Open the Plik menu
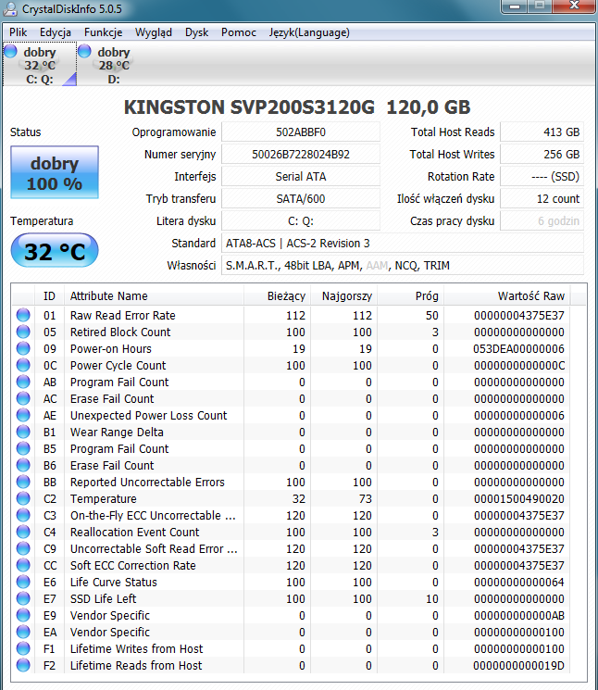Viewport: 598px width, 690px height. pyautogui.click(x=18, y=32)
